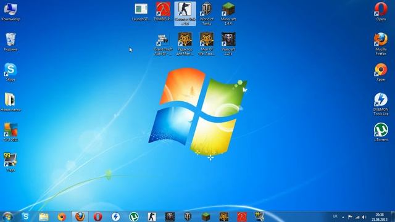Show hidden tray icons arrow
The width and height of the screenshot is (395, 222).
click(x=343, y=217)
